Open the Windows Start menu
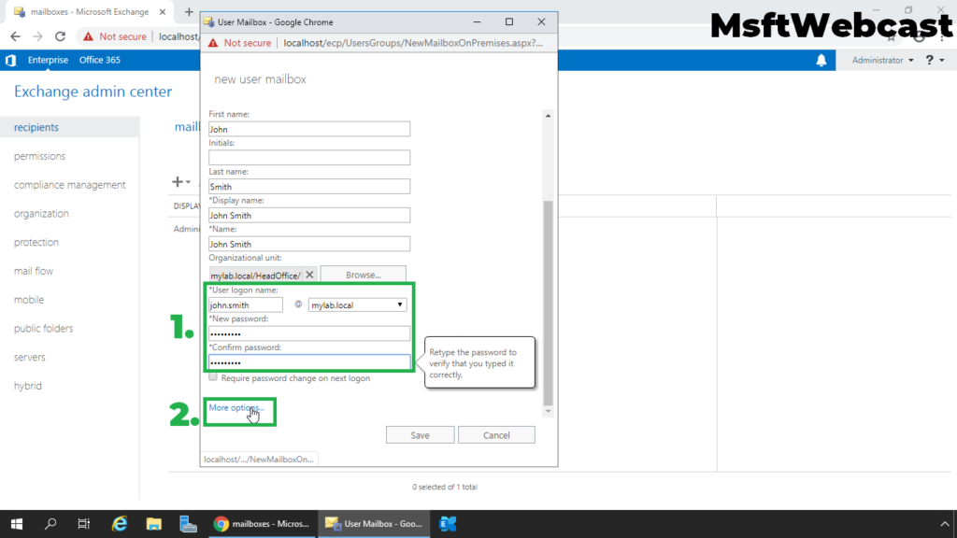 click(17, 523)
